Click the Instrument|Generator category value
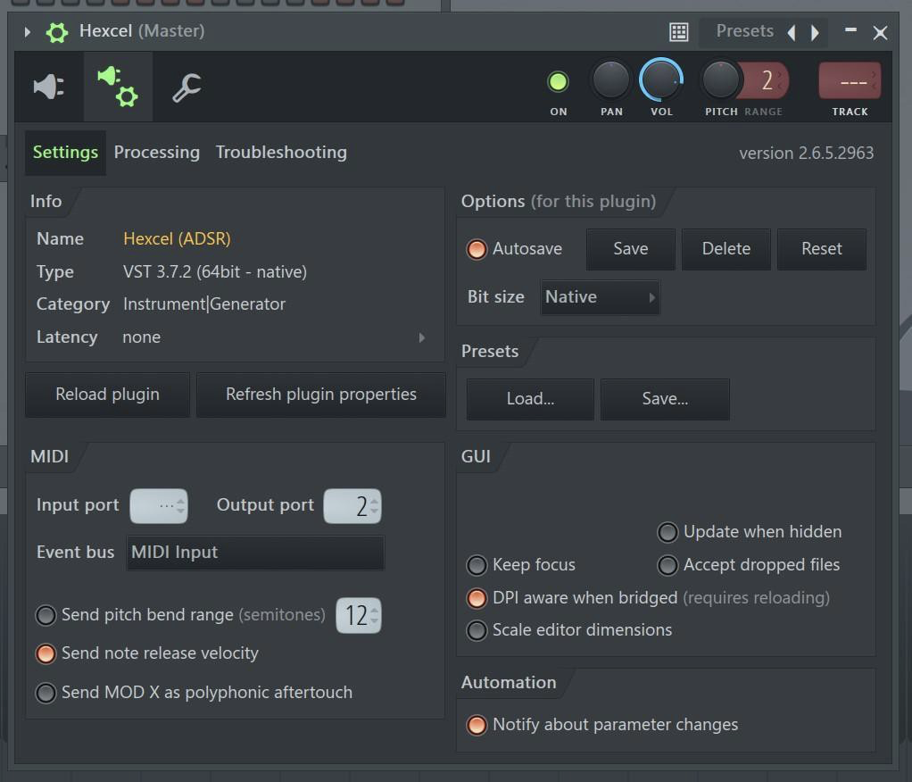 coord(204,304)
